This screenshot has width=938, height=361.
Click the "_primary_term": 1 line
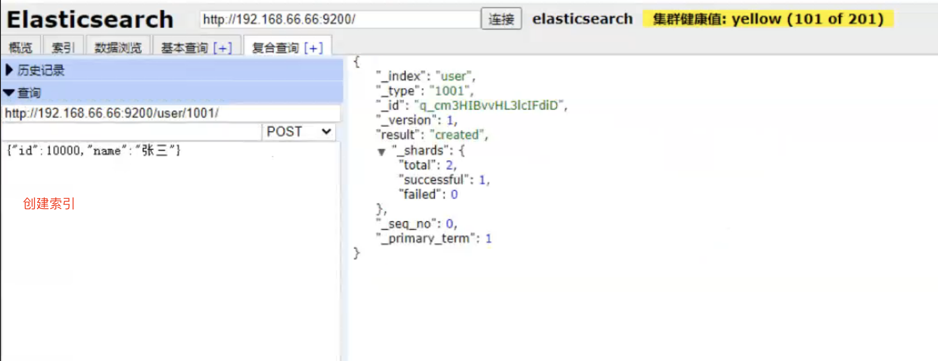(434, 238)
